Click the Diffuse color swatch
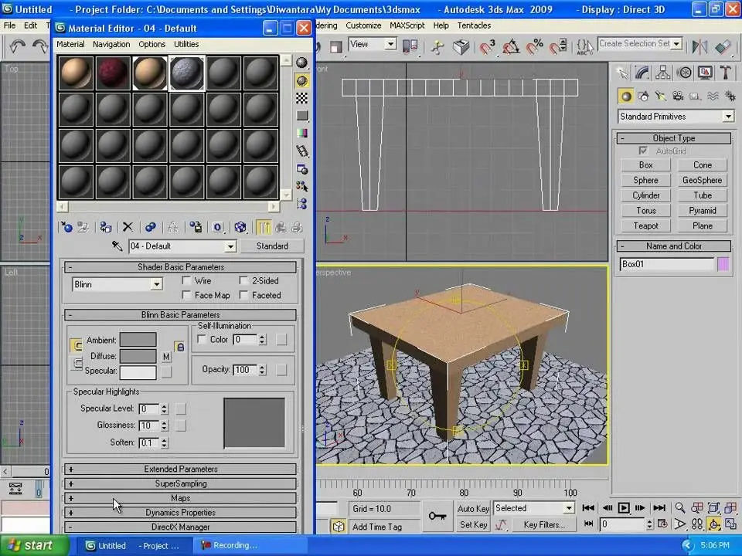The height and width of the screenshot is (556, 742). pyautogui.click(x=138, y=356)
